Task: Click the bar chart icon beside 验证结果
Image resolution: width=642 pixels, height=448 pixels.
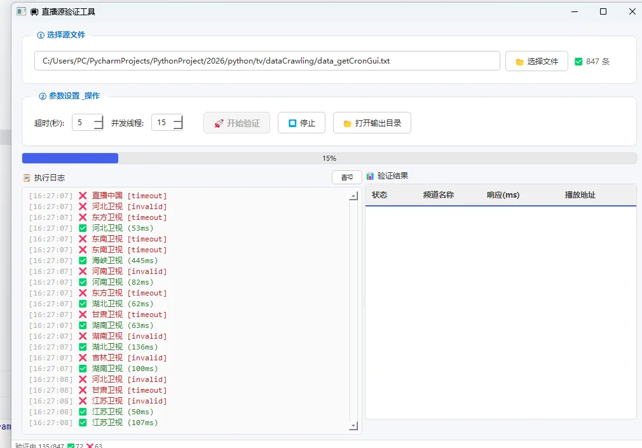Action: [x=370, y=176]
